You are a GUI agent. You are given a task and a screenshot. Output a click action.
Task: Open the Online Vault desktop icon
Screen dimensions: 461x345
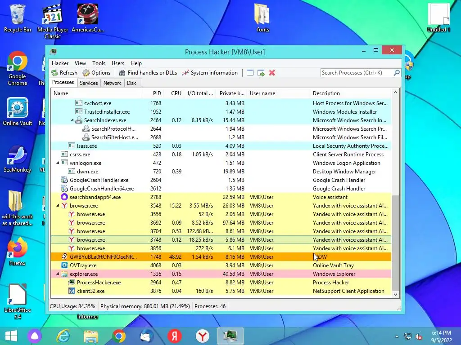coord(18,112)
